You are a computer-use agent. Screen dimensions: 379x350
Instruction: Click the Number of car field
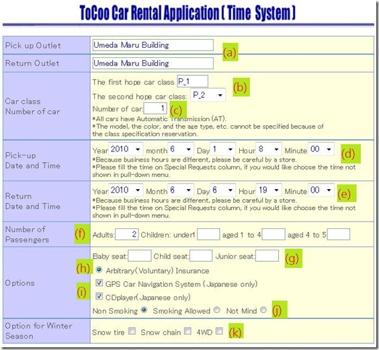pyautogui.click(x=155, y=108)
